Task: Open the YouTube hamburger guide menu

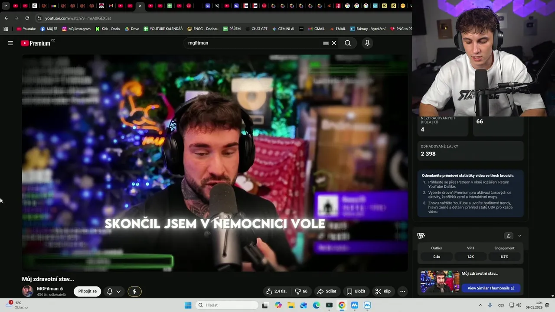Action: (x=10, y=43)
